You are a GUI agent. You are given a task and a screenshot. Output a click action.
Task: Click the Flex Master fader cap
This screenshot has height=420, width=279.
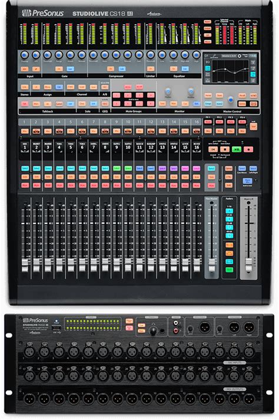click(212, 265)
